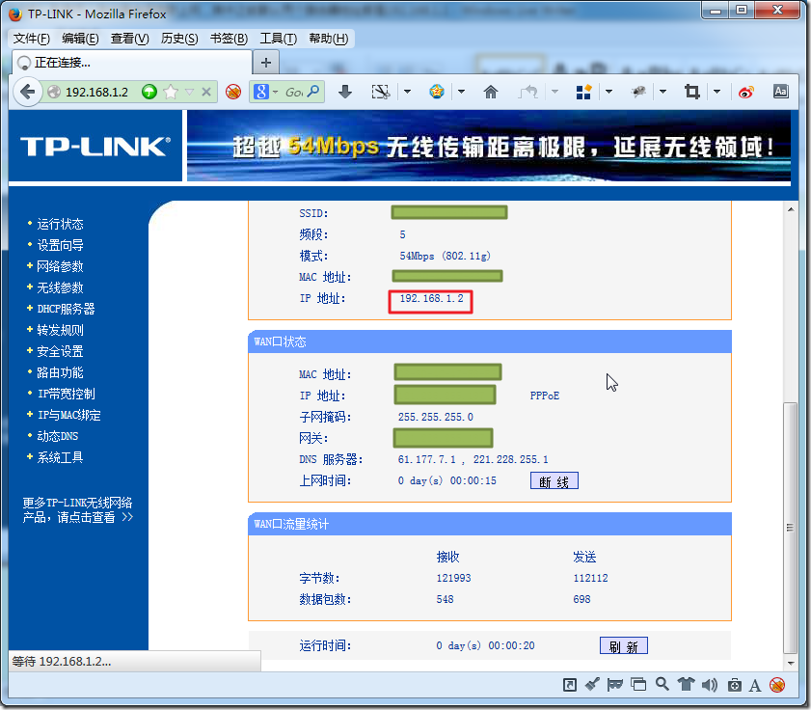Click the Weibo eye icon
Viewport: 811px width, 710px height.
[745, 92]
